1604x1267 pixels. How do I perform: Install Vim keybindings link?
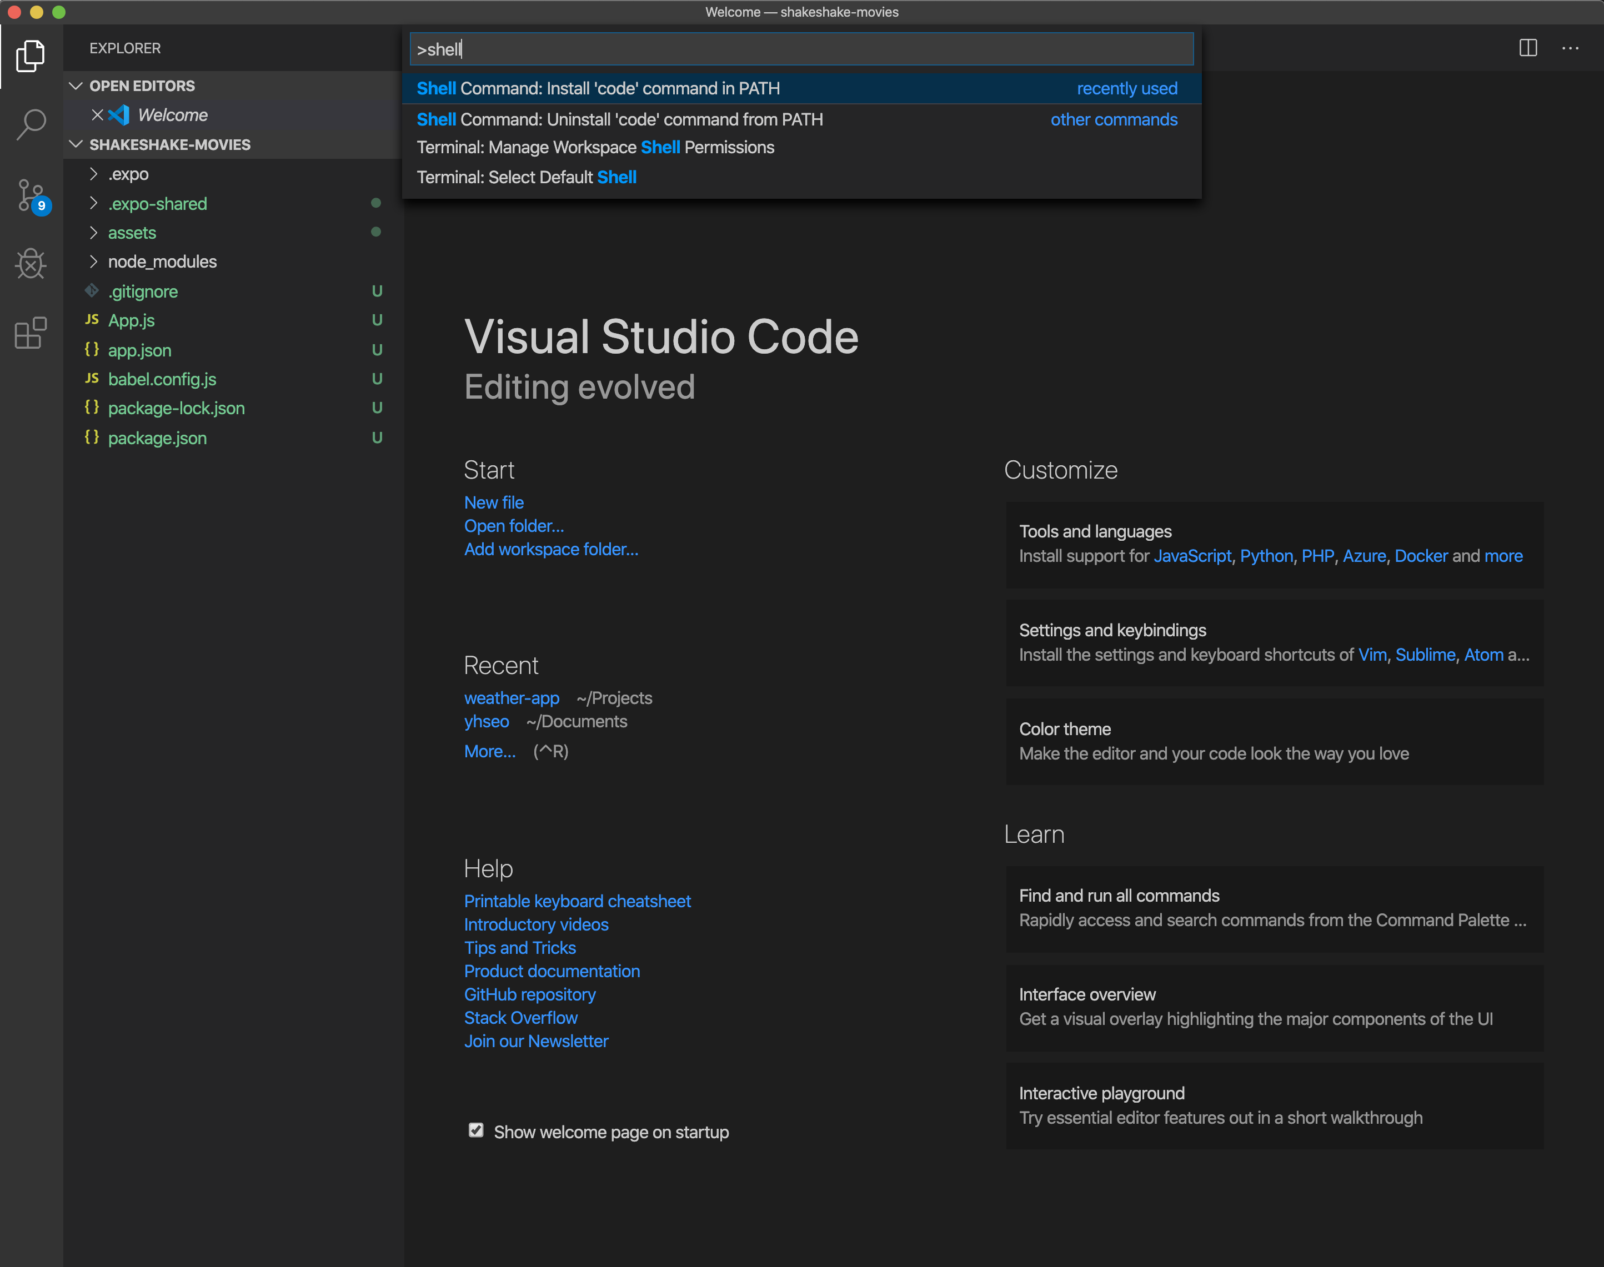click(1372, 655)
